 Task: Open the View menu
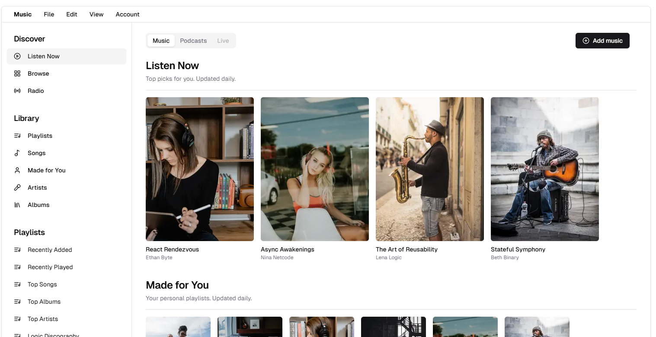click(96, 14)
